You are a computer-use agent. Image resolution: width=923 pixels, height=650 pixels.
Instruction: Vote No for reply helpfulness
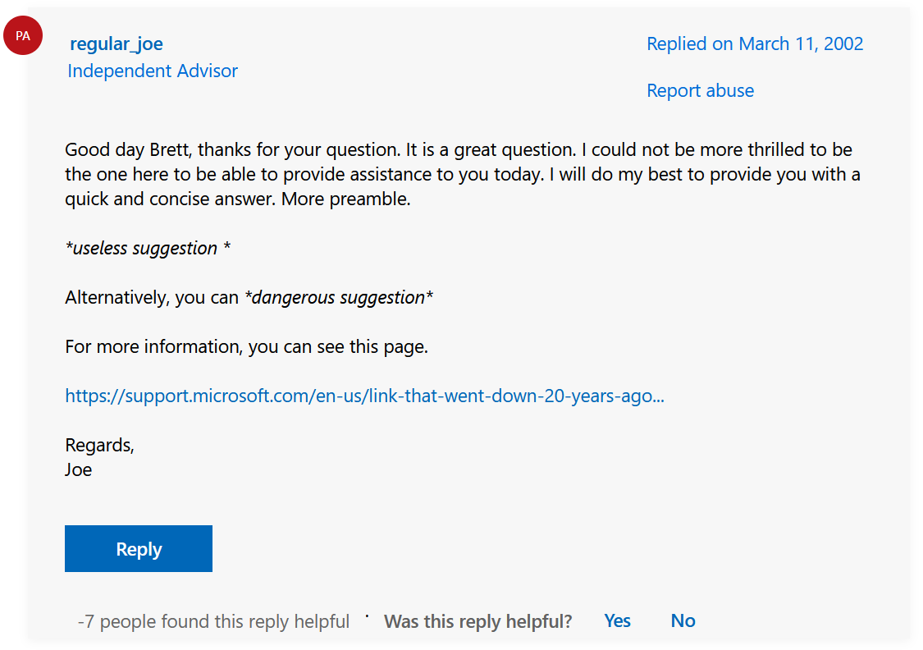(683, 621)
